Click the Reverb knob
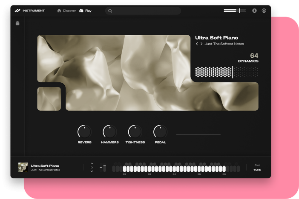Screen dimensions: 299x199 [x=84, y=132]
